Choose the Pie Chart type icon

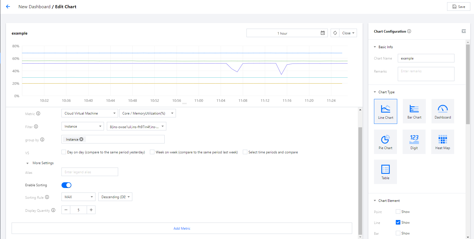coord(385,141)
